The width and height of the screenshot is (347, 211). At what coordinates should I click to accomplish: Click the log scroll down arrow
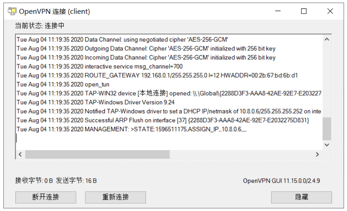(327, 145)
